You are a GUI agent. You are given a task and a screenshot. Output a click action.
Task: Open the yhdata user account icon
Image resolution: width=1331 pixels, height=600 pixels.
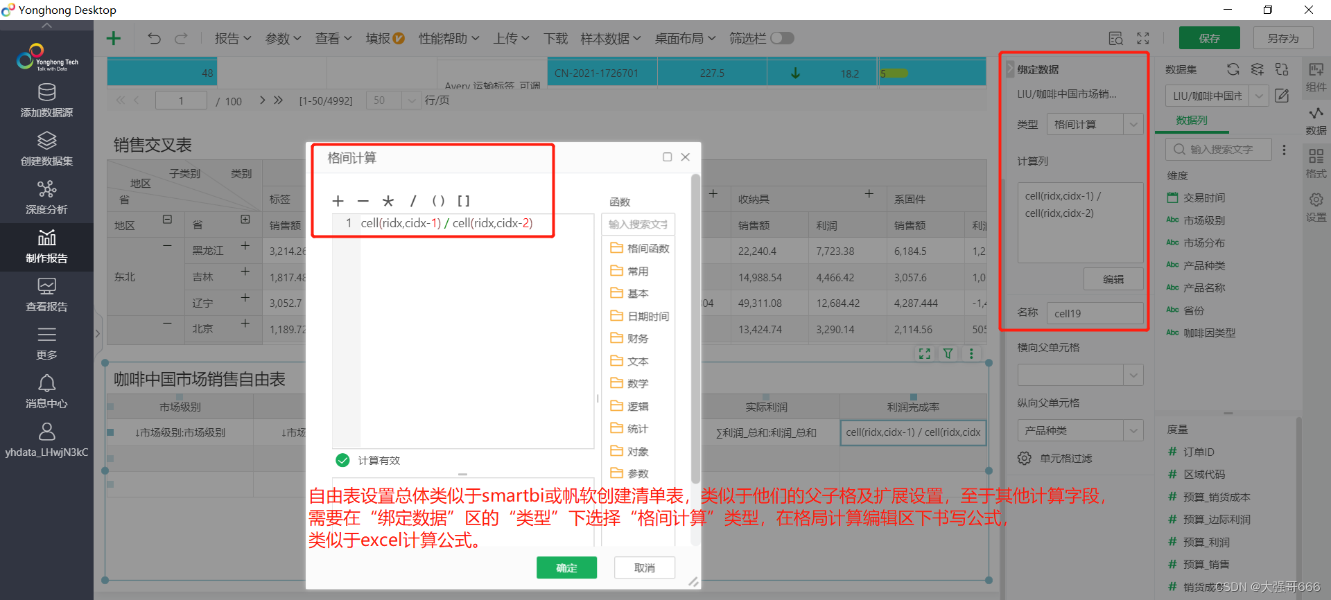pyautogui.click(x=46, y=432)
